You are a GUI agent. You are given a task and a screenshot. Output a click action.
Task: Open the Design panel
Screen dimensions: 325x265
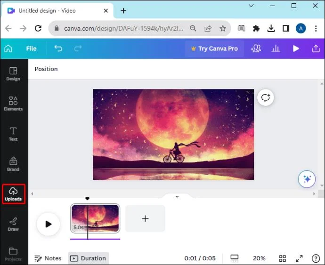13,74
